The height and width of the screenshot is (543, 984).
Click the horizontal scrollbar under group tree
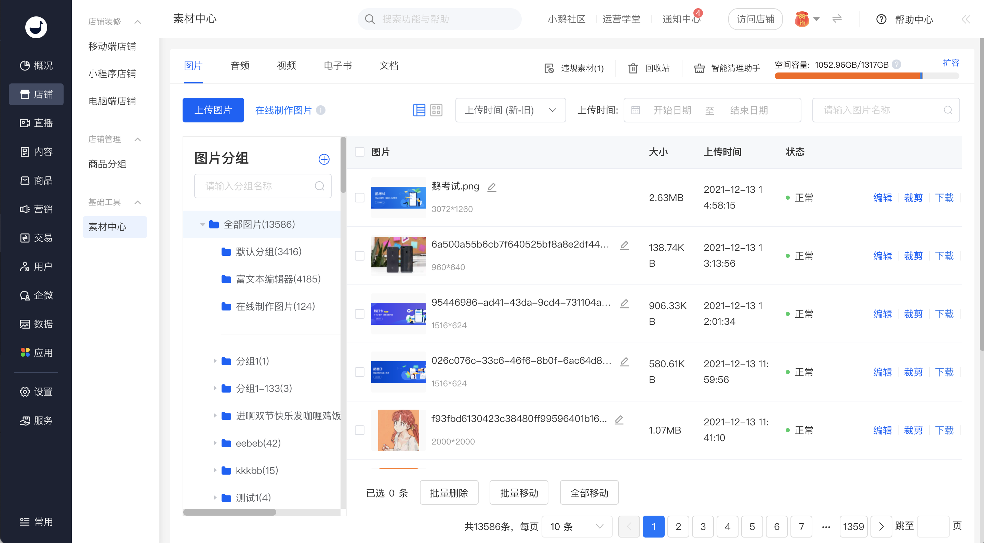coord(229,512)
